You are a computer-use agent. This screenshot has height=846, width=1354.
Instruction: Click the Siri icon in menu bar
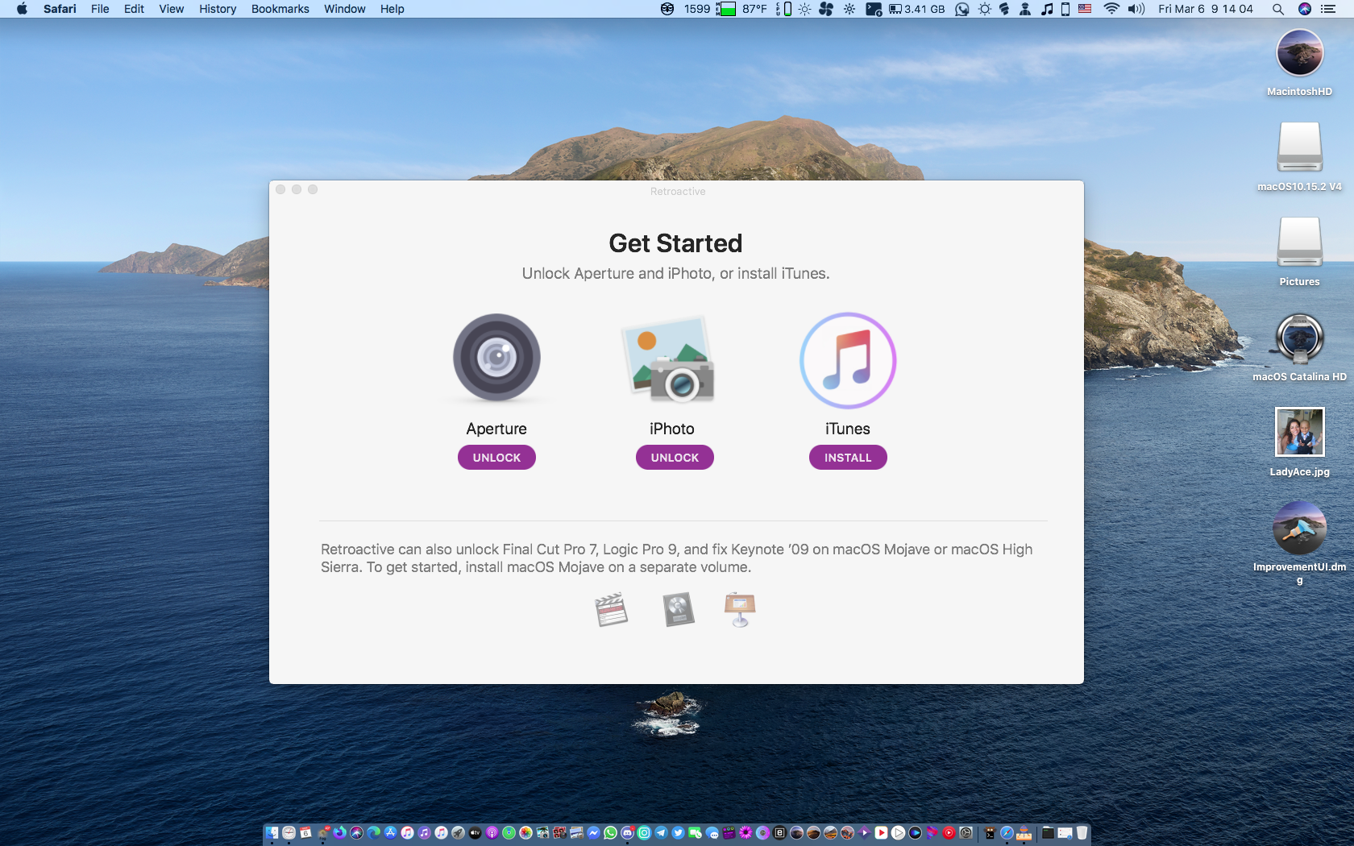point(1305,9)
